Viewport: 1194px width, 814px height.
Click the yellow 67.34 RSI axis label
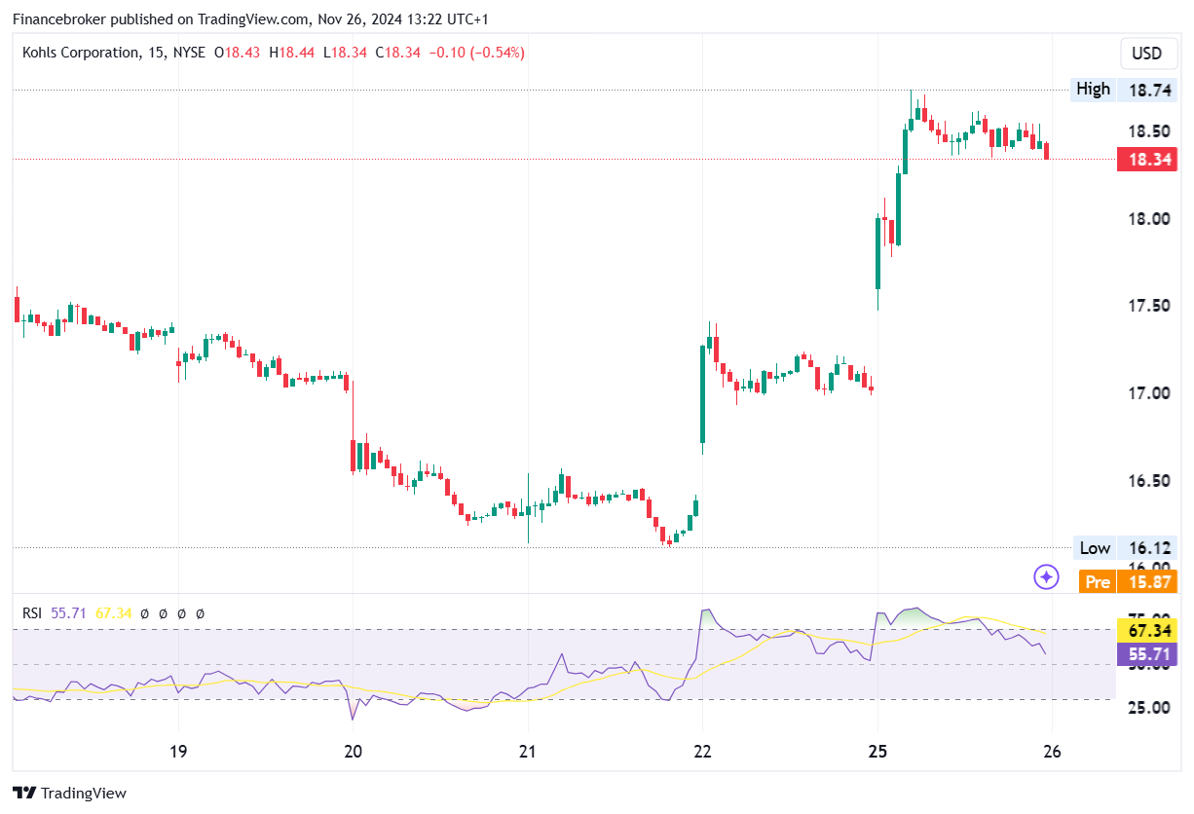1146,631
